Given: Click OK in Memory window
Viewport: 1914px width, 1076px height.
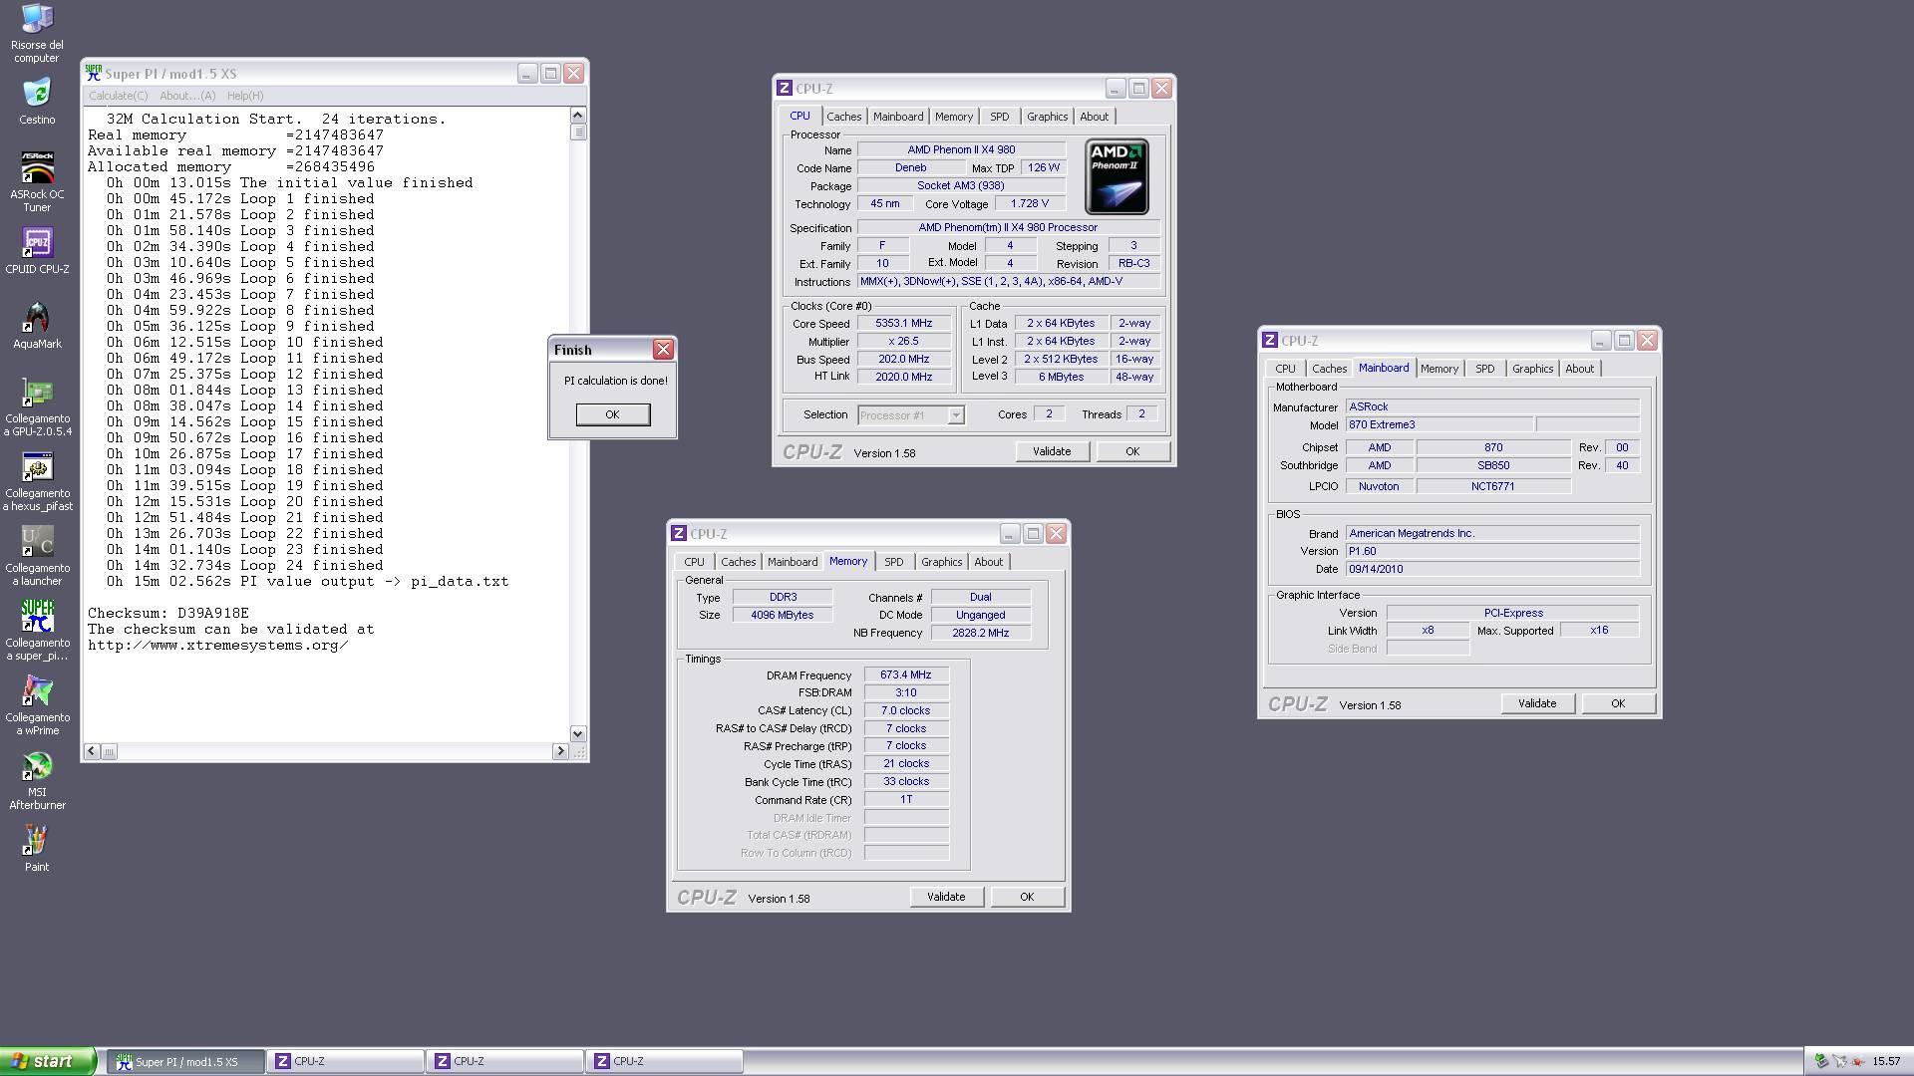Looking at the screenshot, I should point(1027,897).
